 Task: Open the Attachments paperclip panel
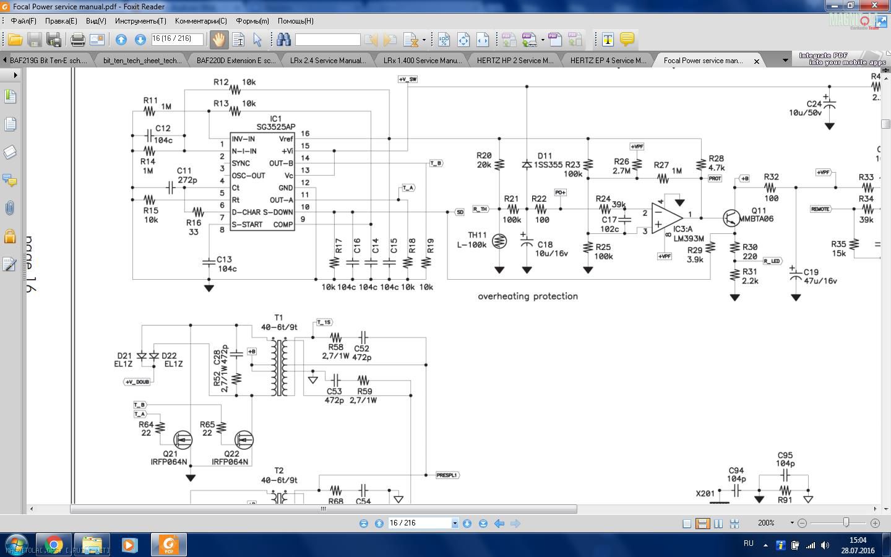[10, 208]
